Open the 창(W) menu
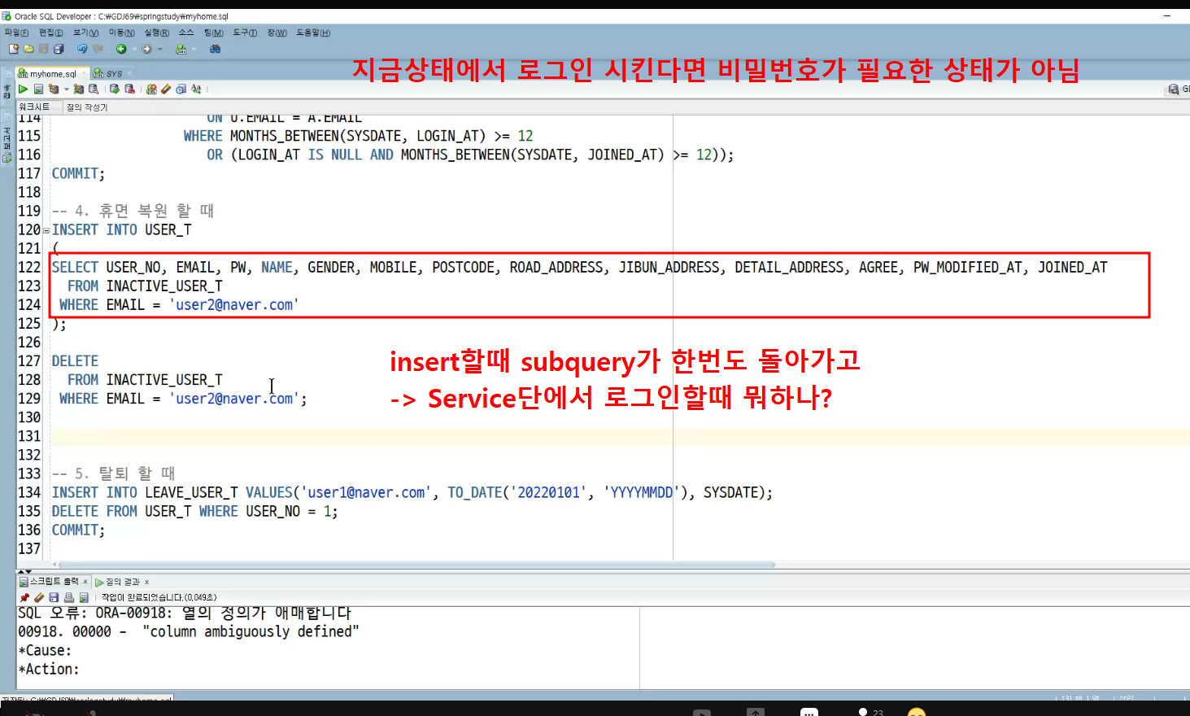This screenshot has width=1190, height=716. click(277, 33)
